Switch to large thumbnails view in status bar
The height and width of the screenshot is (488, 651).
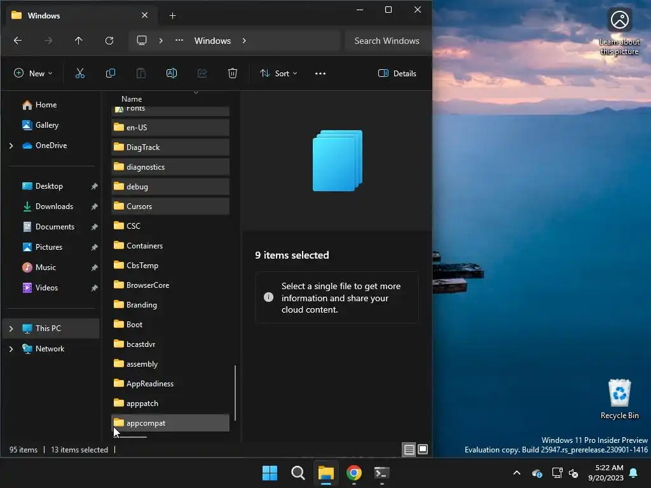click(x=423, y=449)
